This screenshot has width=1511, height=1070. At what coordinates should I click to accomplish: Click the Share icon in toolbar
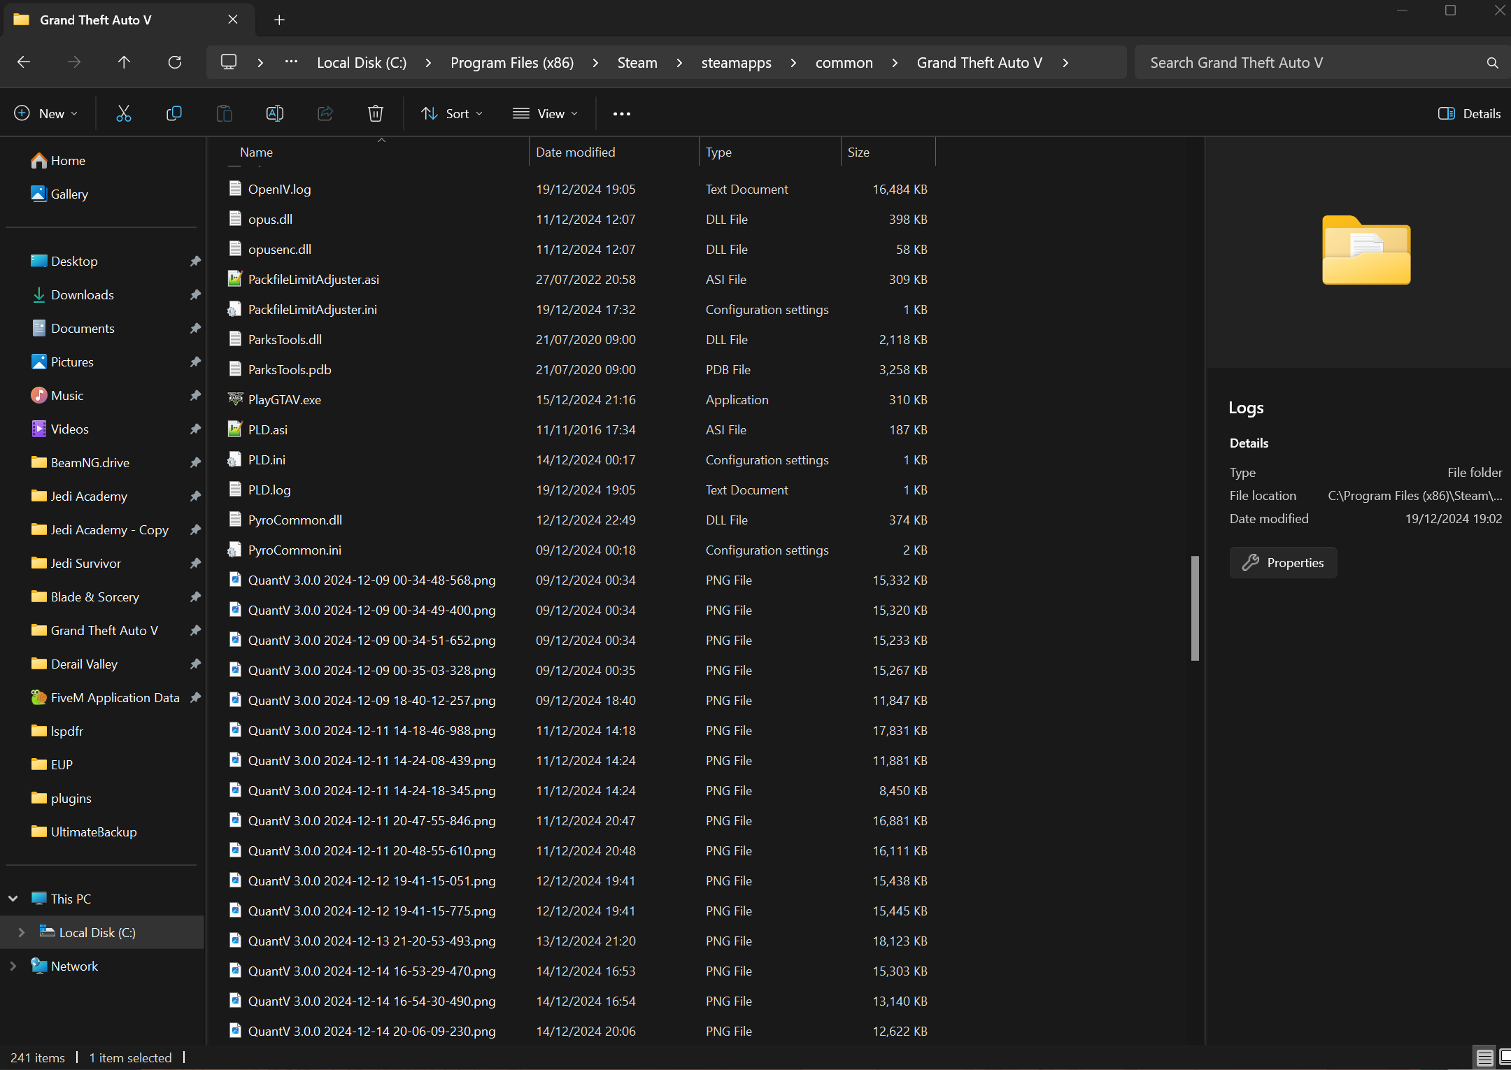(325, 113)
